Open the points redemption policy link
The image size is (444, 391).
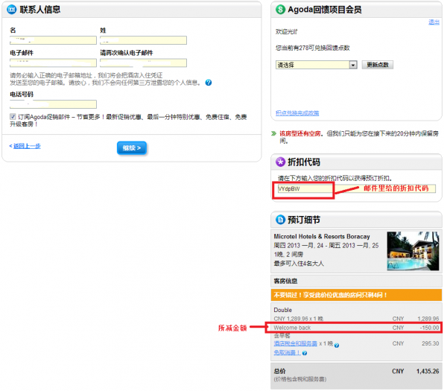click(297, 113)
